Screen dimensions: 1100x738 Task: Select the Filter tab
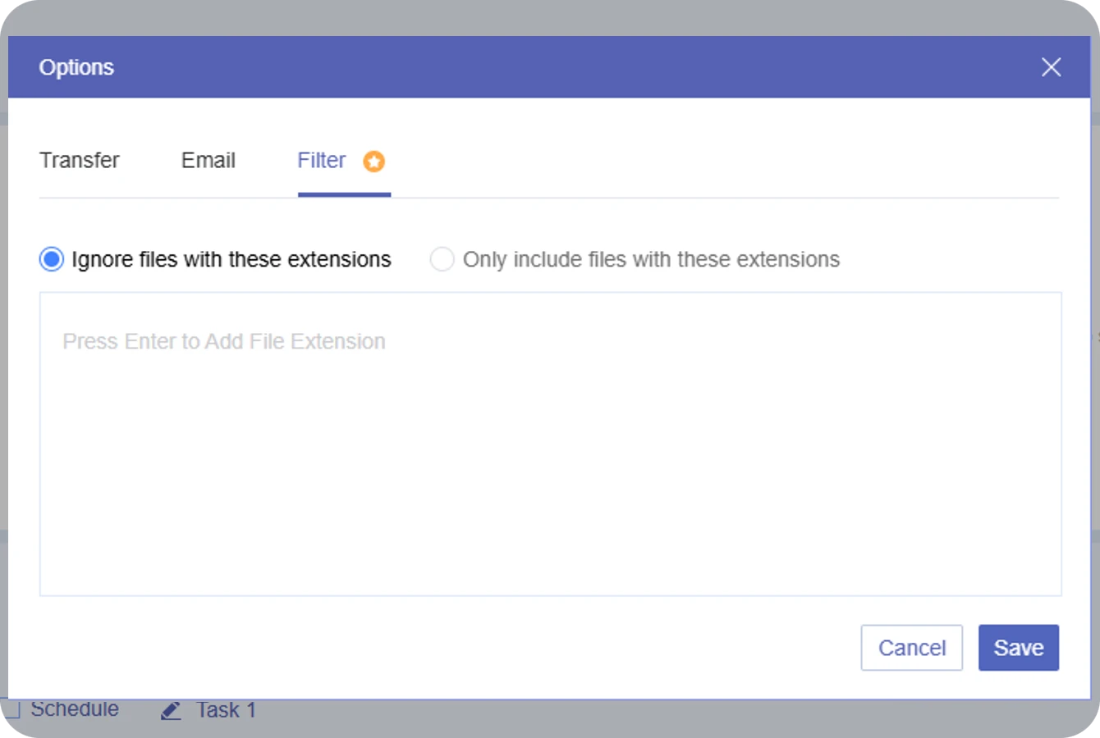pos(322,160)
